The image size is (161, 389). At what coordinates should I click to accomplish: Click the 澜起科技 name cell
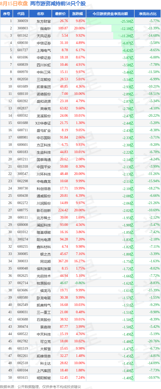pos(44,225)
